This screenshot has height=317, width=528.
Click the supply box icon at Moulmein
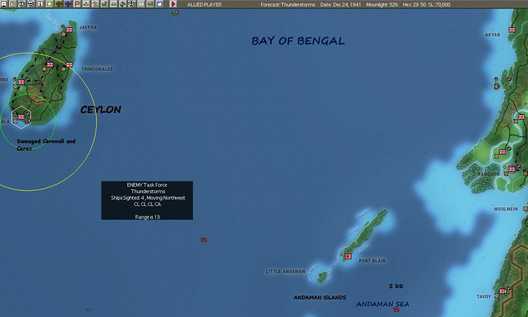coord(525,209)
